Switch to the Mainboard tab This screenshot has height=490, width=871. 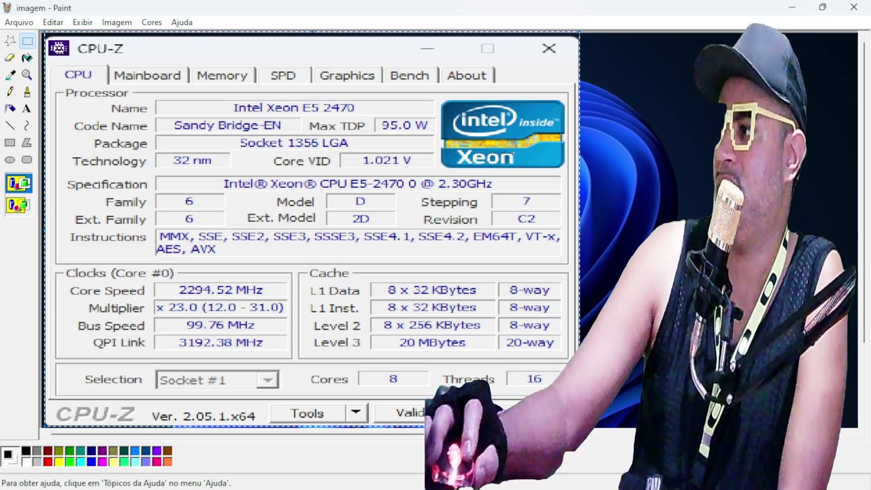147,76
